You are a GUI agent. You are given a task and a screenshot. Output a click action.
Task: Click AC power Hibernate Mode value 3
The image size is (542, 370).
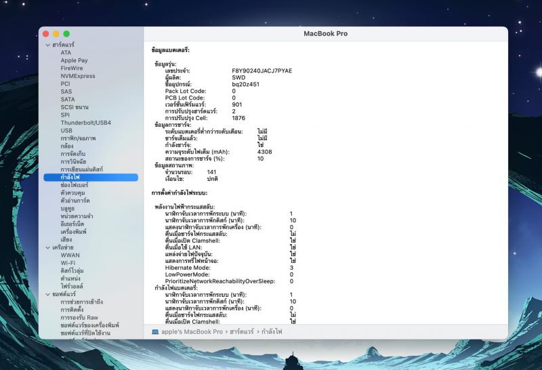coord(291,268)
